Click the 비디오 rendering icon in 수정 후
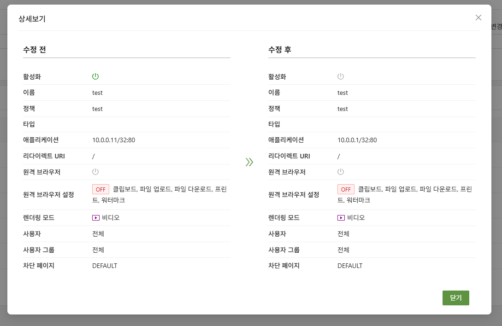 pyautogui.click(x=341, y=218)
